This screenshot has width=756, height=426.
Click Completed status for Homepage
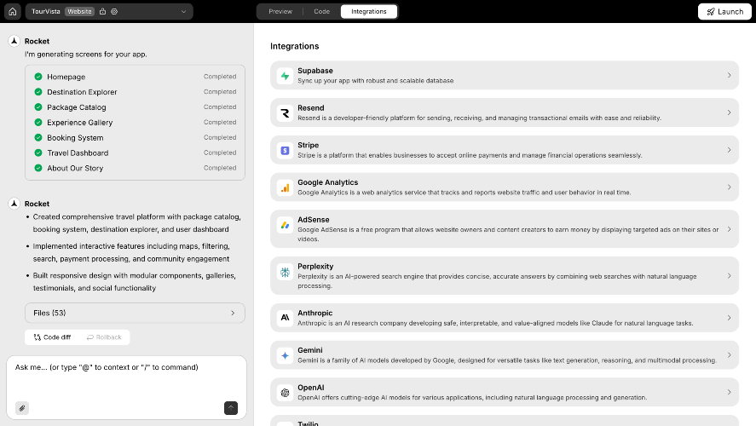[220, 77]
